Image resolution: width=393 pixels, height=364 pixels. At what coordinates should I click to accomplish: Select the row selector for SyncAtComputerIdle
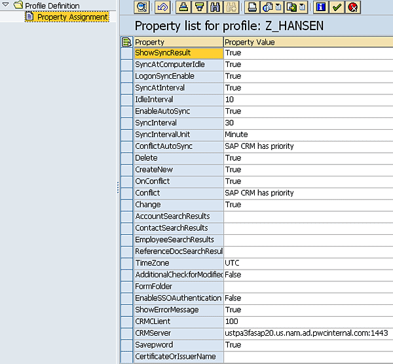pyautogui.click(x=126, y=65)
